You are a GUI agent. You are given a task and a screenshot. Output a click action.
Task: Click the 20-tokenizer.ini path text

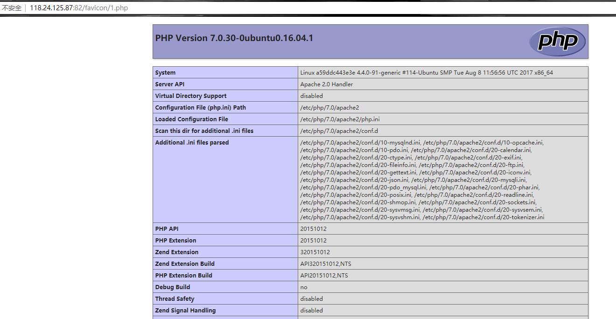(x=483, y=217)
